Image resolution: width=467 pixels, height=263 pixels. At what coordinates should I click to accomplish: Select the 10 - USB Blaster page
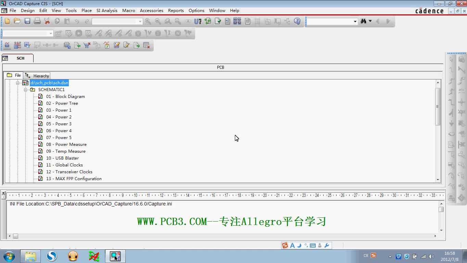click(62, 158)
